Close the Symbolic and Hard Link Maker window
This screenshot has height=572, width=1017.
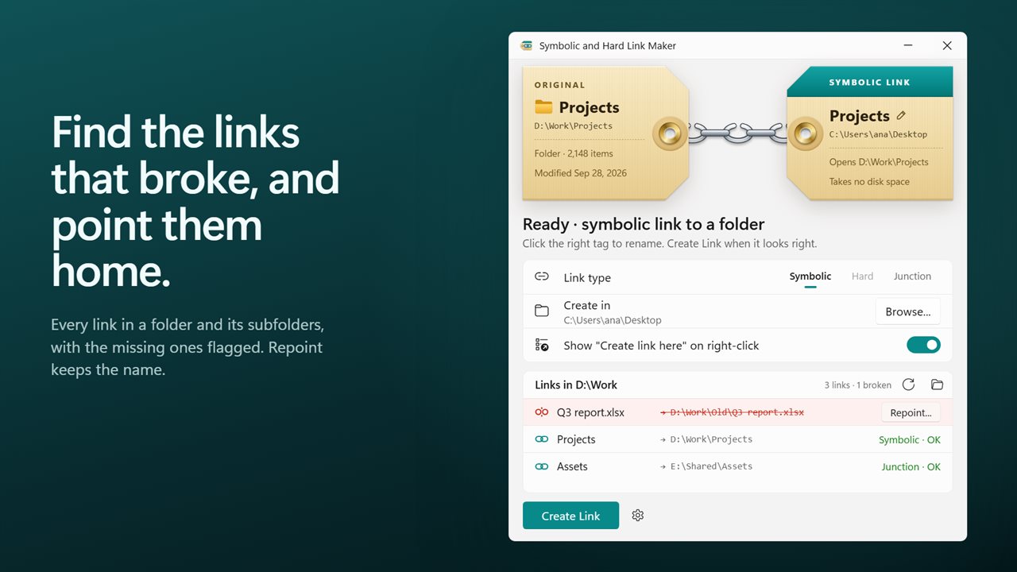tap(947, 45)
